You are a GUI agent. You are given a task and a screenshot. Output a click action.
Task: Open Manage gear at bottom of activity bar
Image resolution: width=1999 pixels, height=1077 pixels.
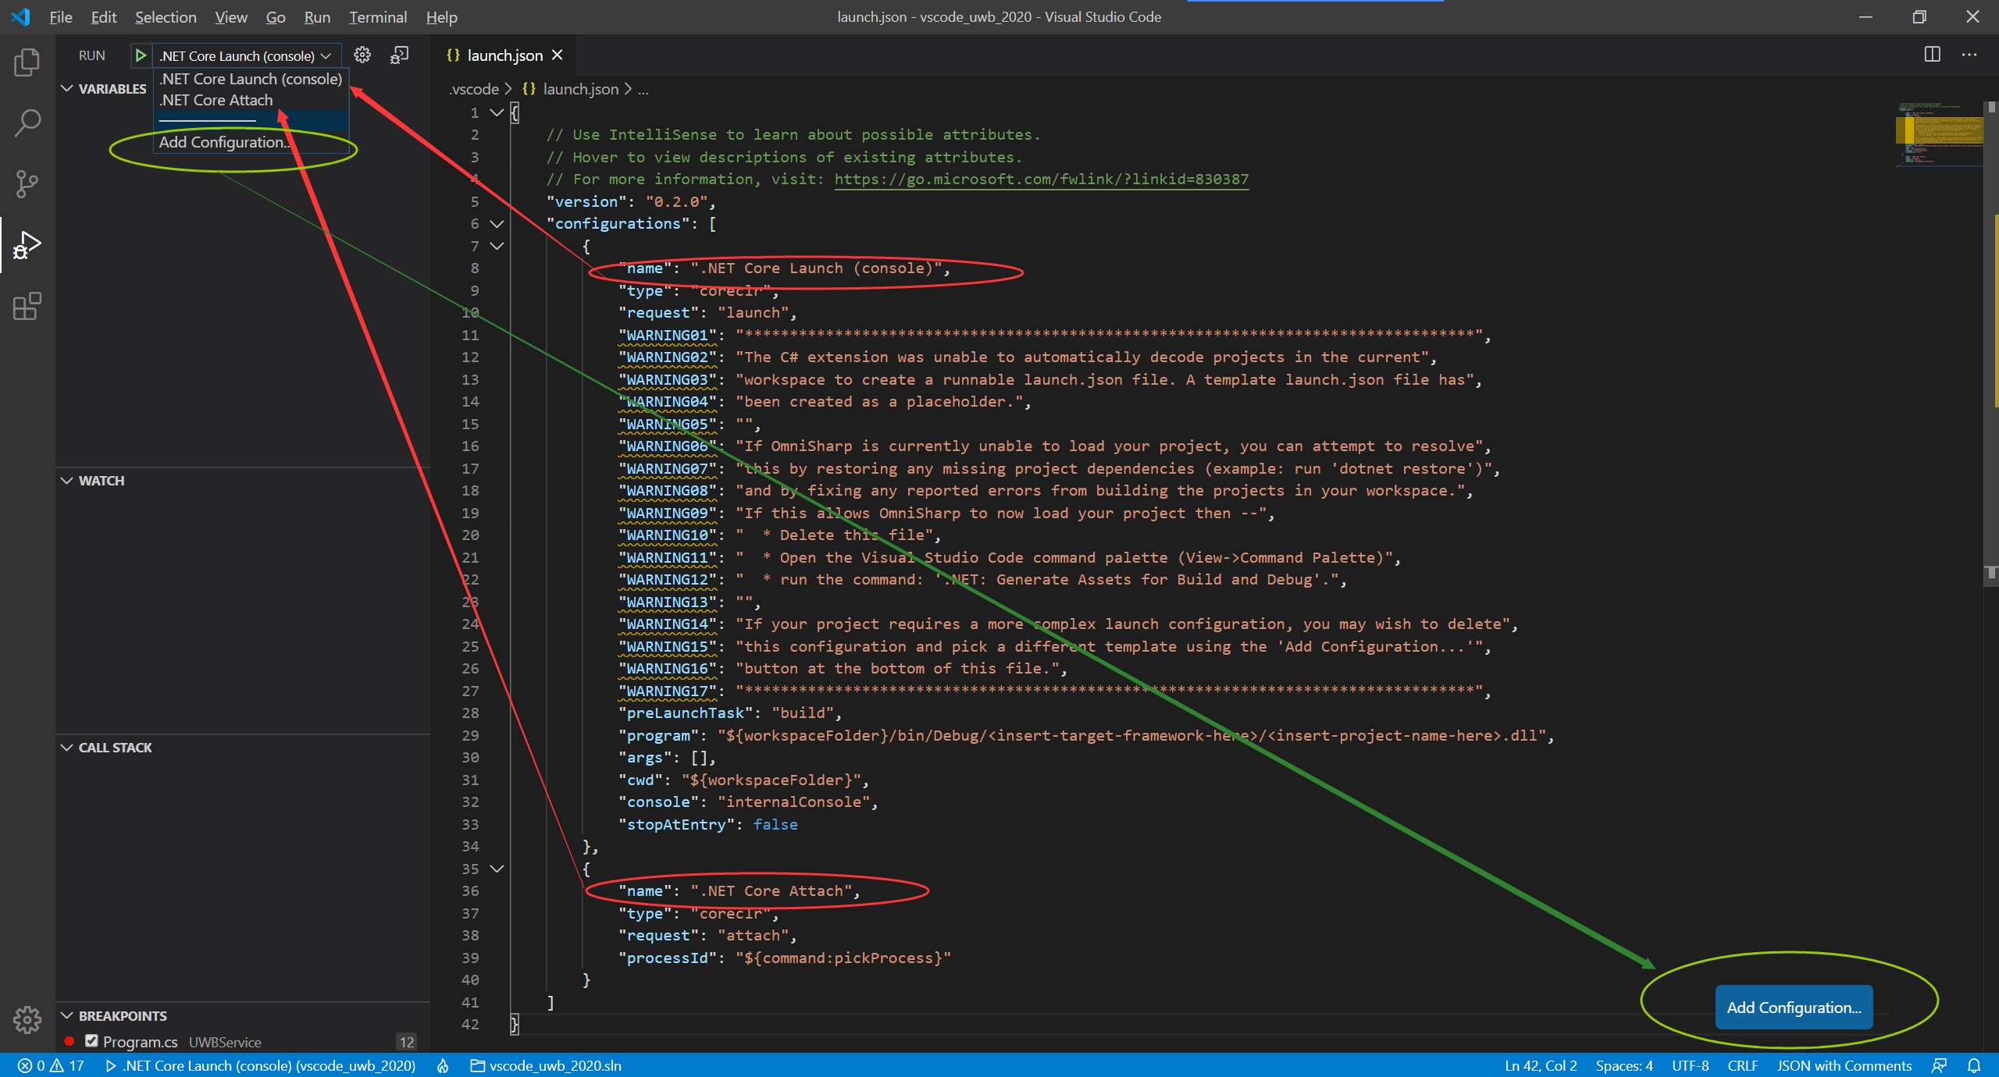27,1019
